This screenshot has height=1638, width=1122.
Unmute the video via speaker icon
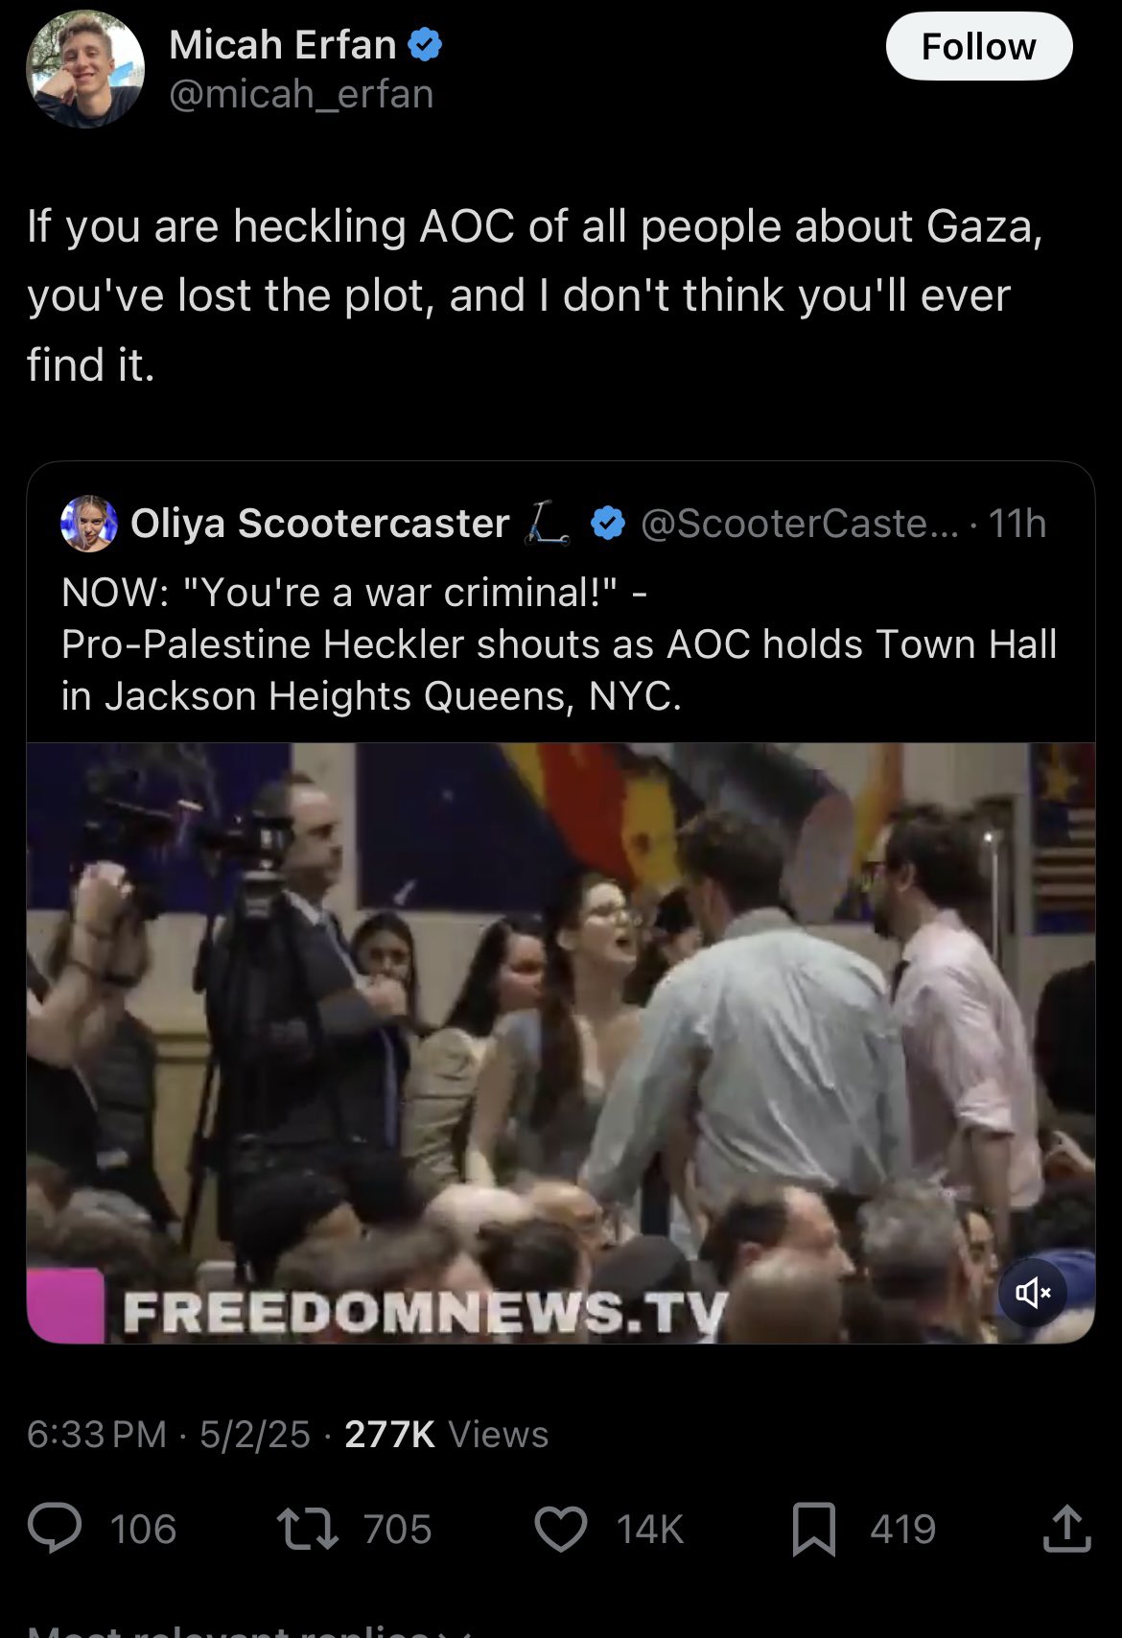click(x=1033, y=1293)
